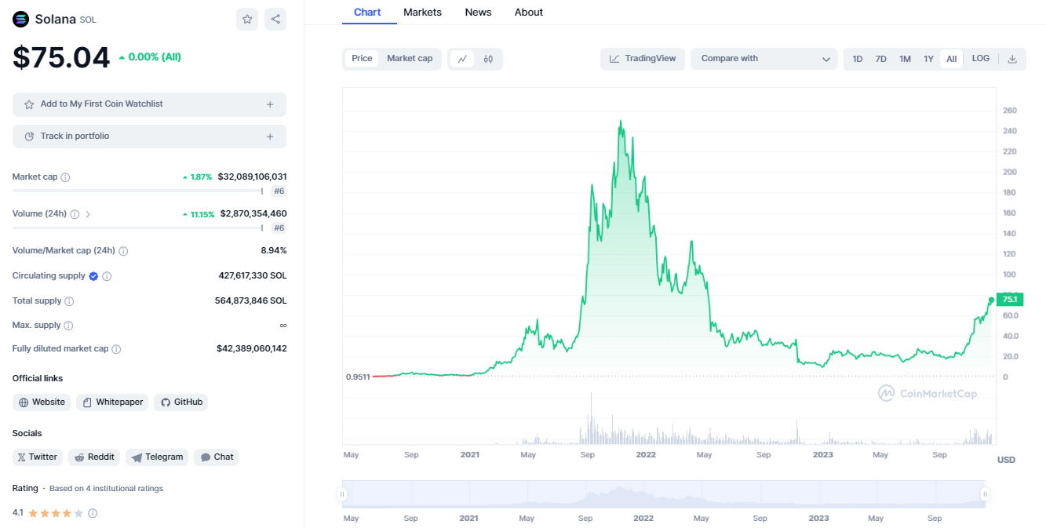Switch to candlestick chart icon
1046x528 pixels.
point(488,59)
